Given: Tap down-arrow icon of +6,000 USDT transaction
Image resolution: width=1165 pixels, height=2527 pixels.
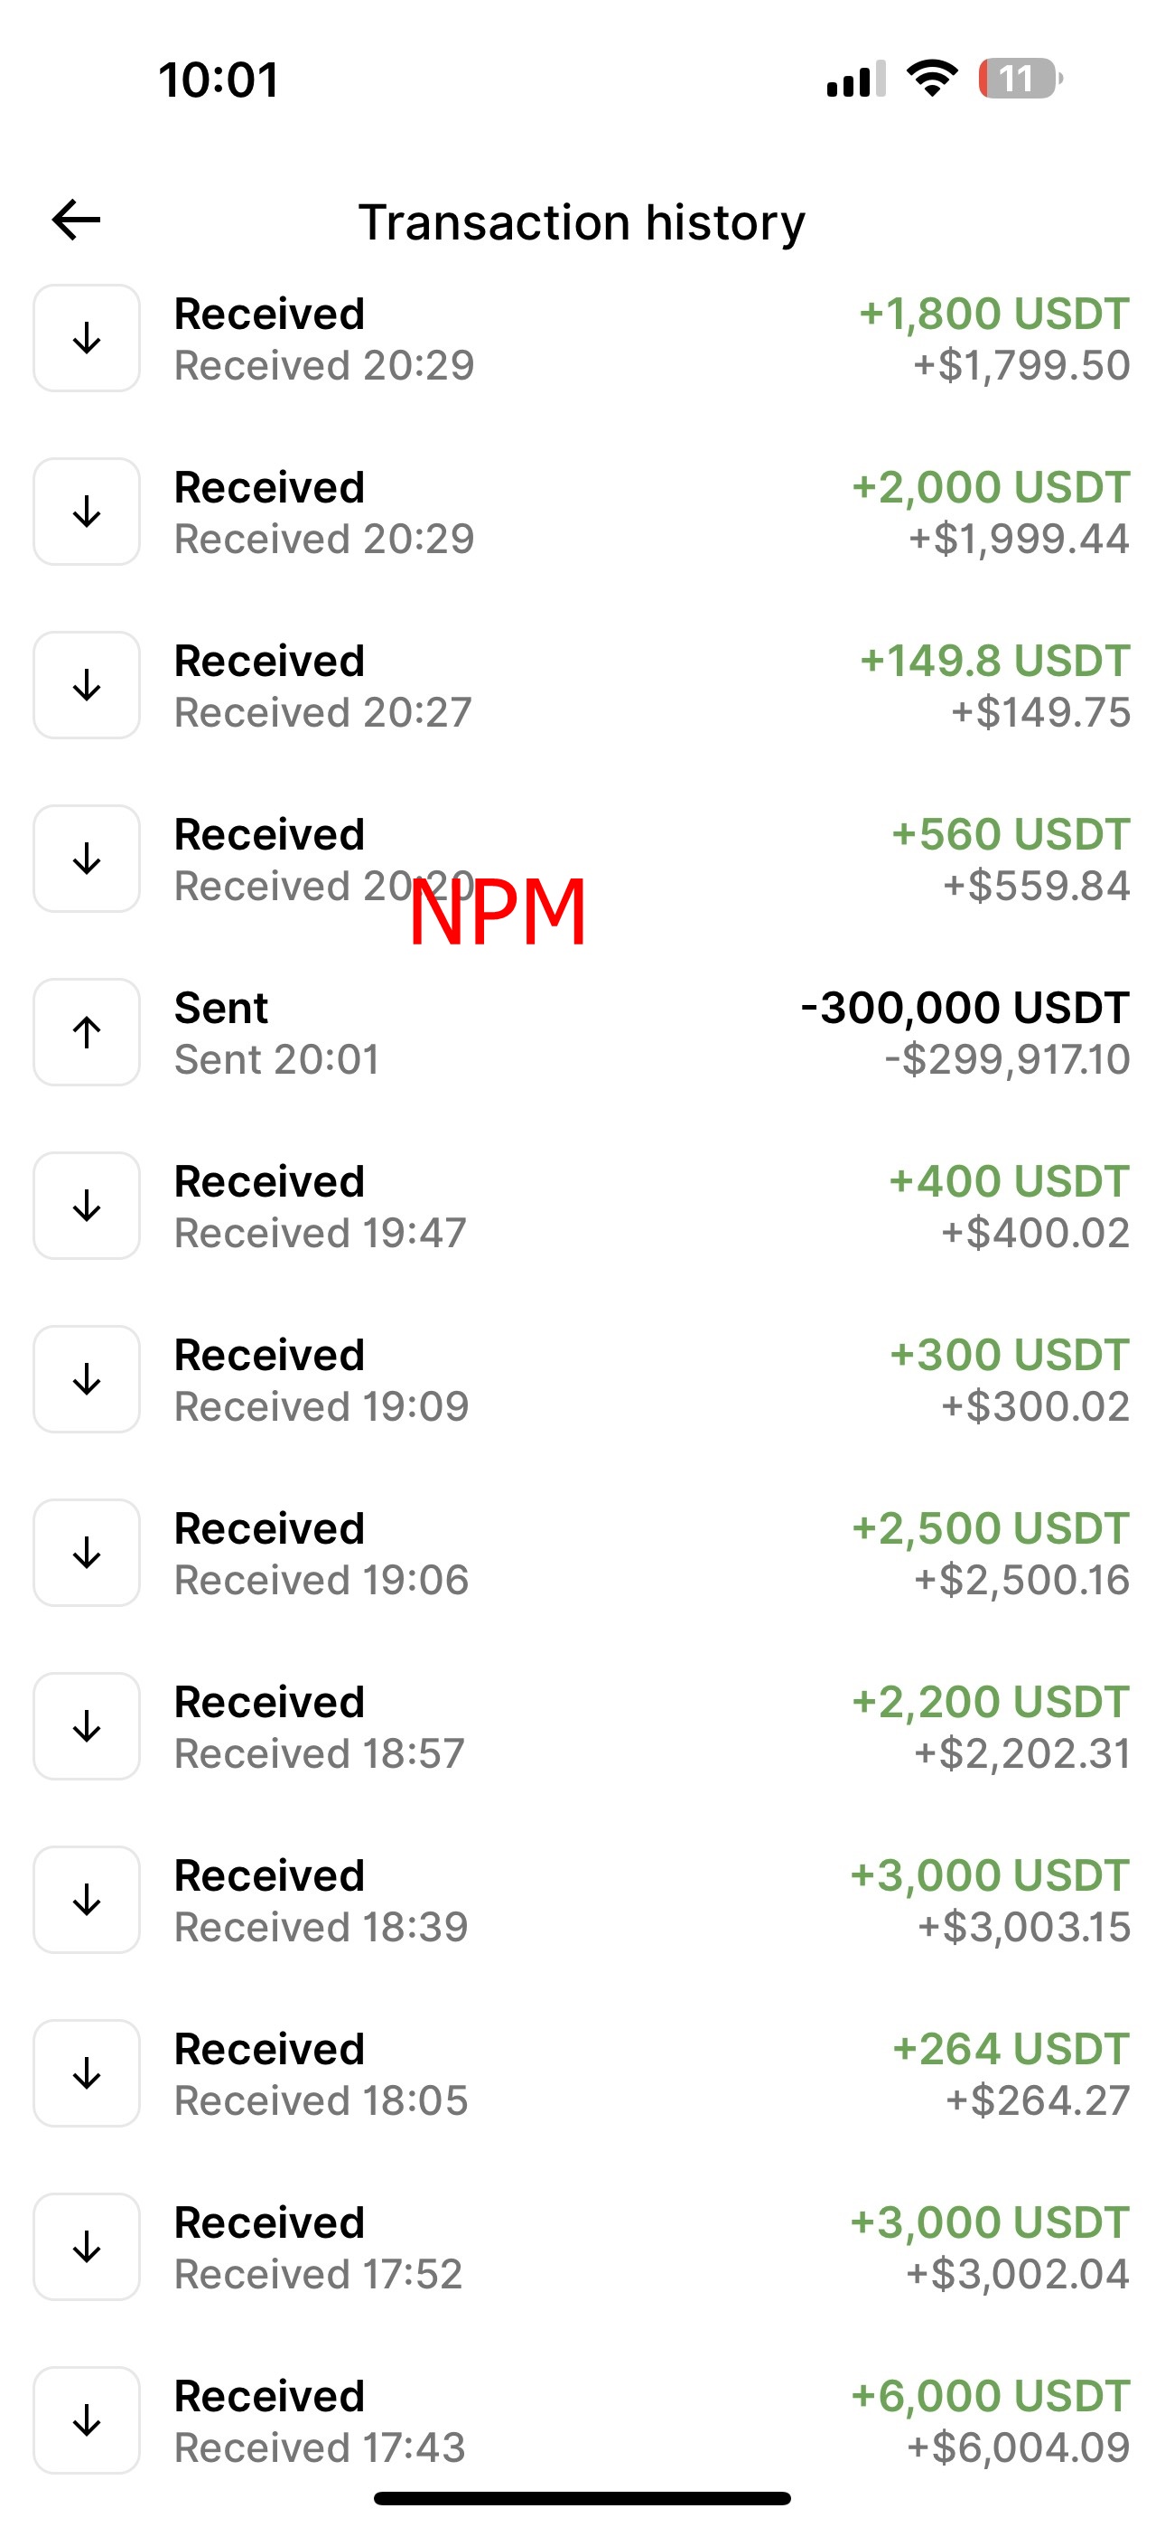Looking at the screenshot, I should coord(87,2420).
